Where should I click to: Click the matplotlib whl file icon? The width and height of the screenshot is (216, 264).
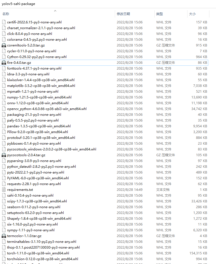tap(4, 86)
